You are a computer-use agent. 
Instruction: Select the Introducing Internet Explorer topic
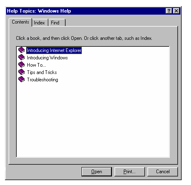tap(54, 50)
